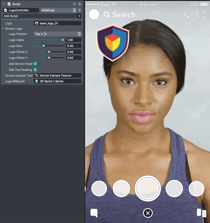The height and width of the screenshot is (223, 210).
Task: Select the team_logo_01 Logo field
Action: click(57, 23)
